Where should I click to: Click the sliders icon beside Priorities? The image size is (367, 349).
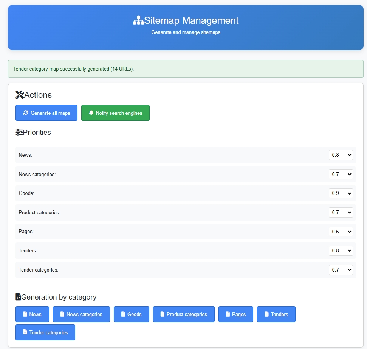19,132
